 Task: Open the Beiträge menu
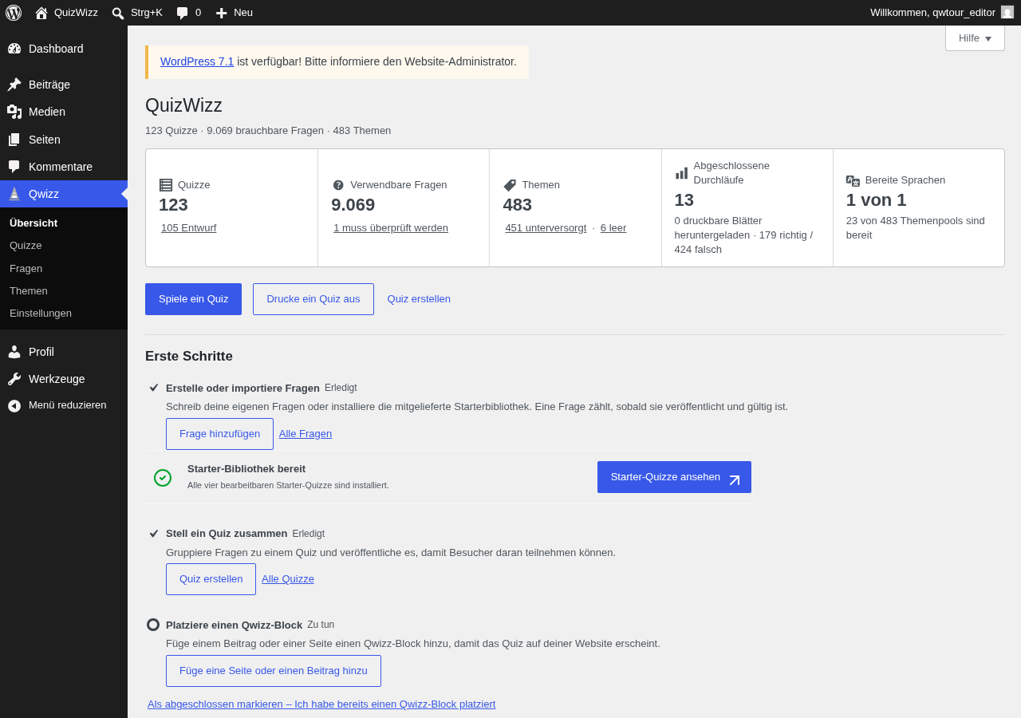[64, 85]
